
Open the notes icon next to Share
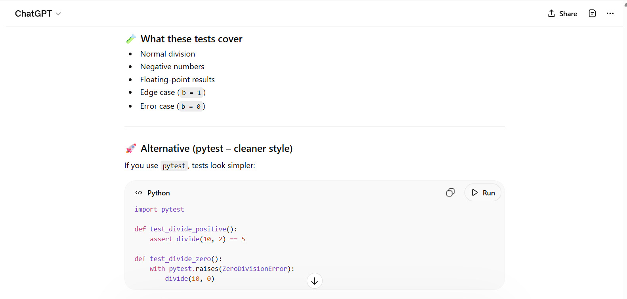click(592, 13)
